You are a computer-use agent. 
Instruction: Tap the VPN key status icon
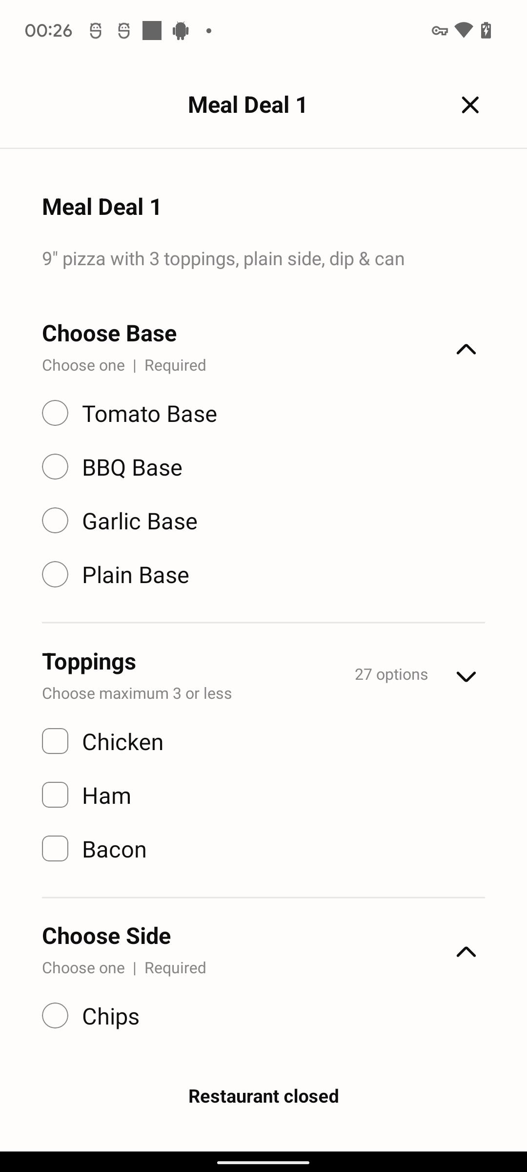[440, 31]
